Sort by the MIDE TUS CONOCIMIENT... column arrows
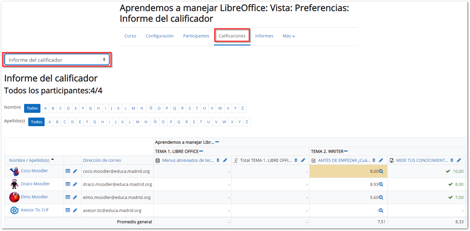This screenshot has width=470, height=231. pyautogui.click(x=452, y=160)
